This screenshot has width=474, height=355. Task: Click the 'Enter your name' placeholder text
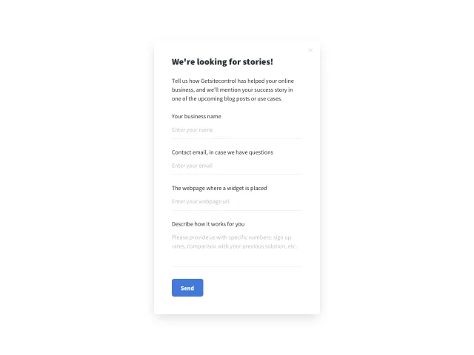[x=193, y=130]
